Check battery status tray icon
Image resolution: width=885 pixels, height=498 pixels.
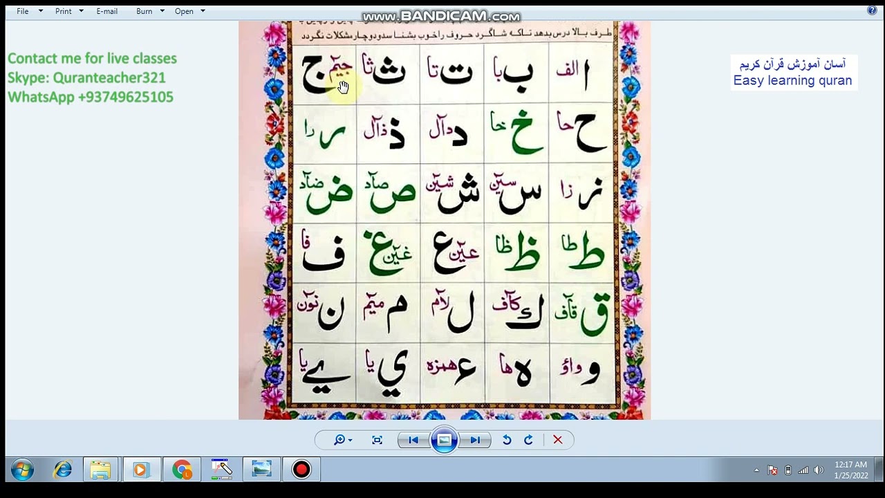pos(788,470)
